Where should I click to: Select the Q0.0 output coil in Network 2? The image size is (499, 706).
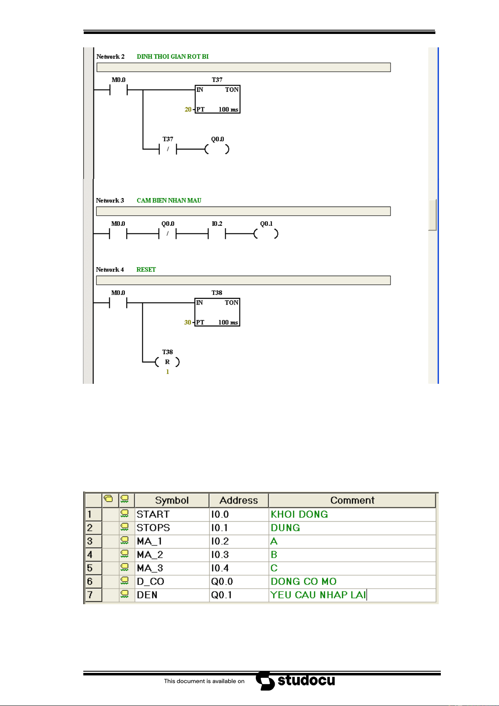pos(217,149)
